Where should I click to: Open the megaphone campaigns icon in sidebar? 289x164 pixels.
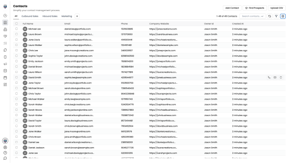pos(5,64)
